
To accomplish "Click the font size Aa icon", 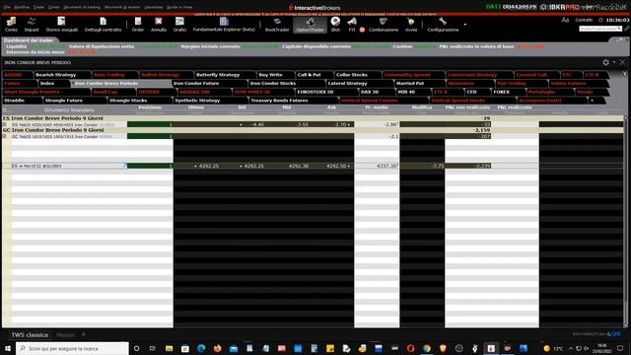I will point(565,20).
